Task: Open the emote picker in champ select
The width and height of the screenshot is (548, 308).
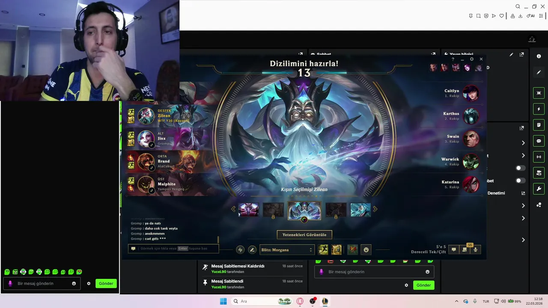Action: pos(366,250)
